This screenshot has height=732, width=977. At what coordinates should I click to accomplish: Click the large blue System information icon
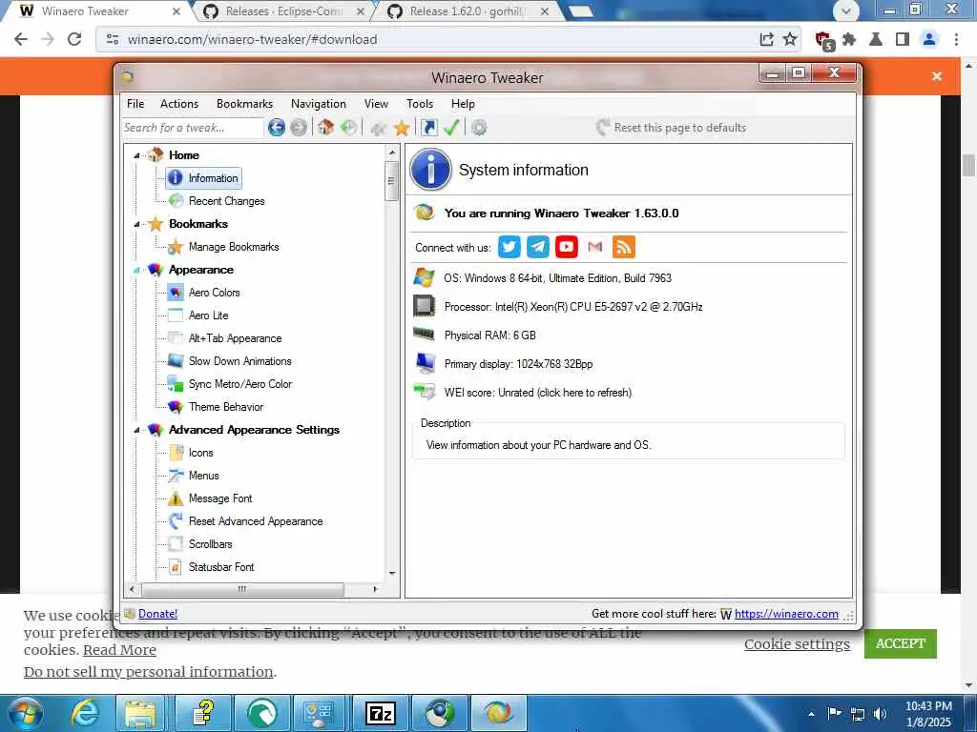coord(430,170)
